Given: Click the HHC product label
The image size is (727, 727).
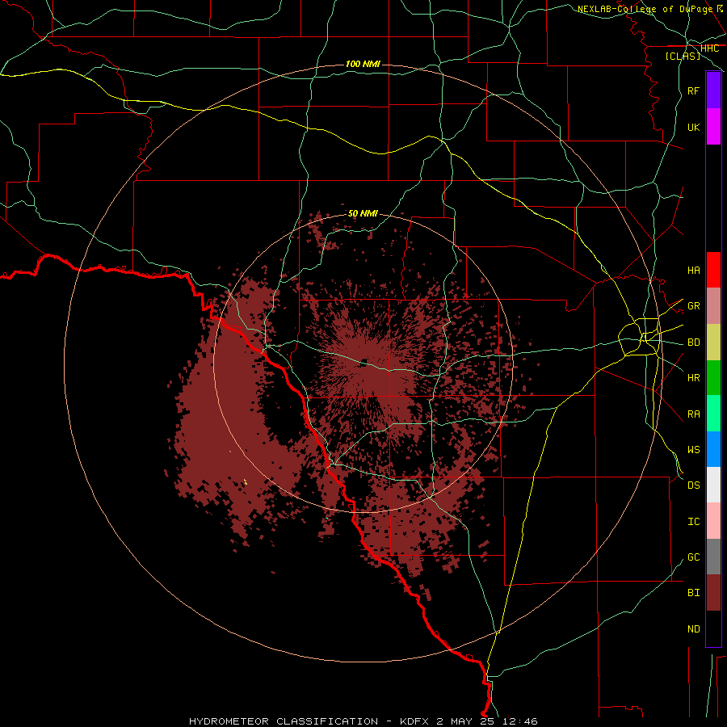Looking at the screenshot, I should point(709,48).
